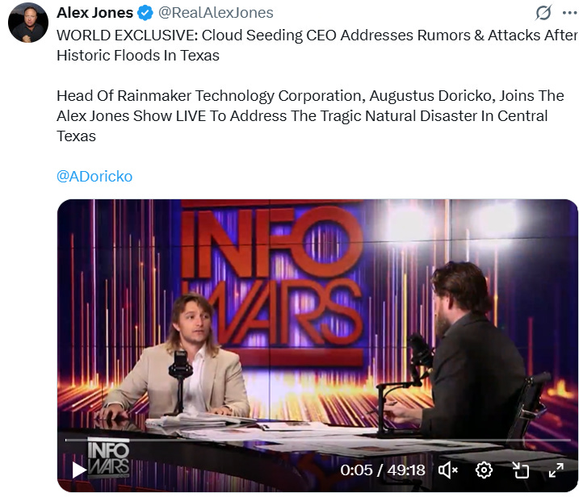579x497 pixels.
Task: Open Grok explain icon on the post
Action: [543, 13]
